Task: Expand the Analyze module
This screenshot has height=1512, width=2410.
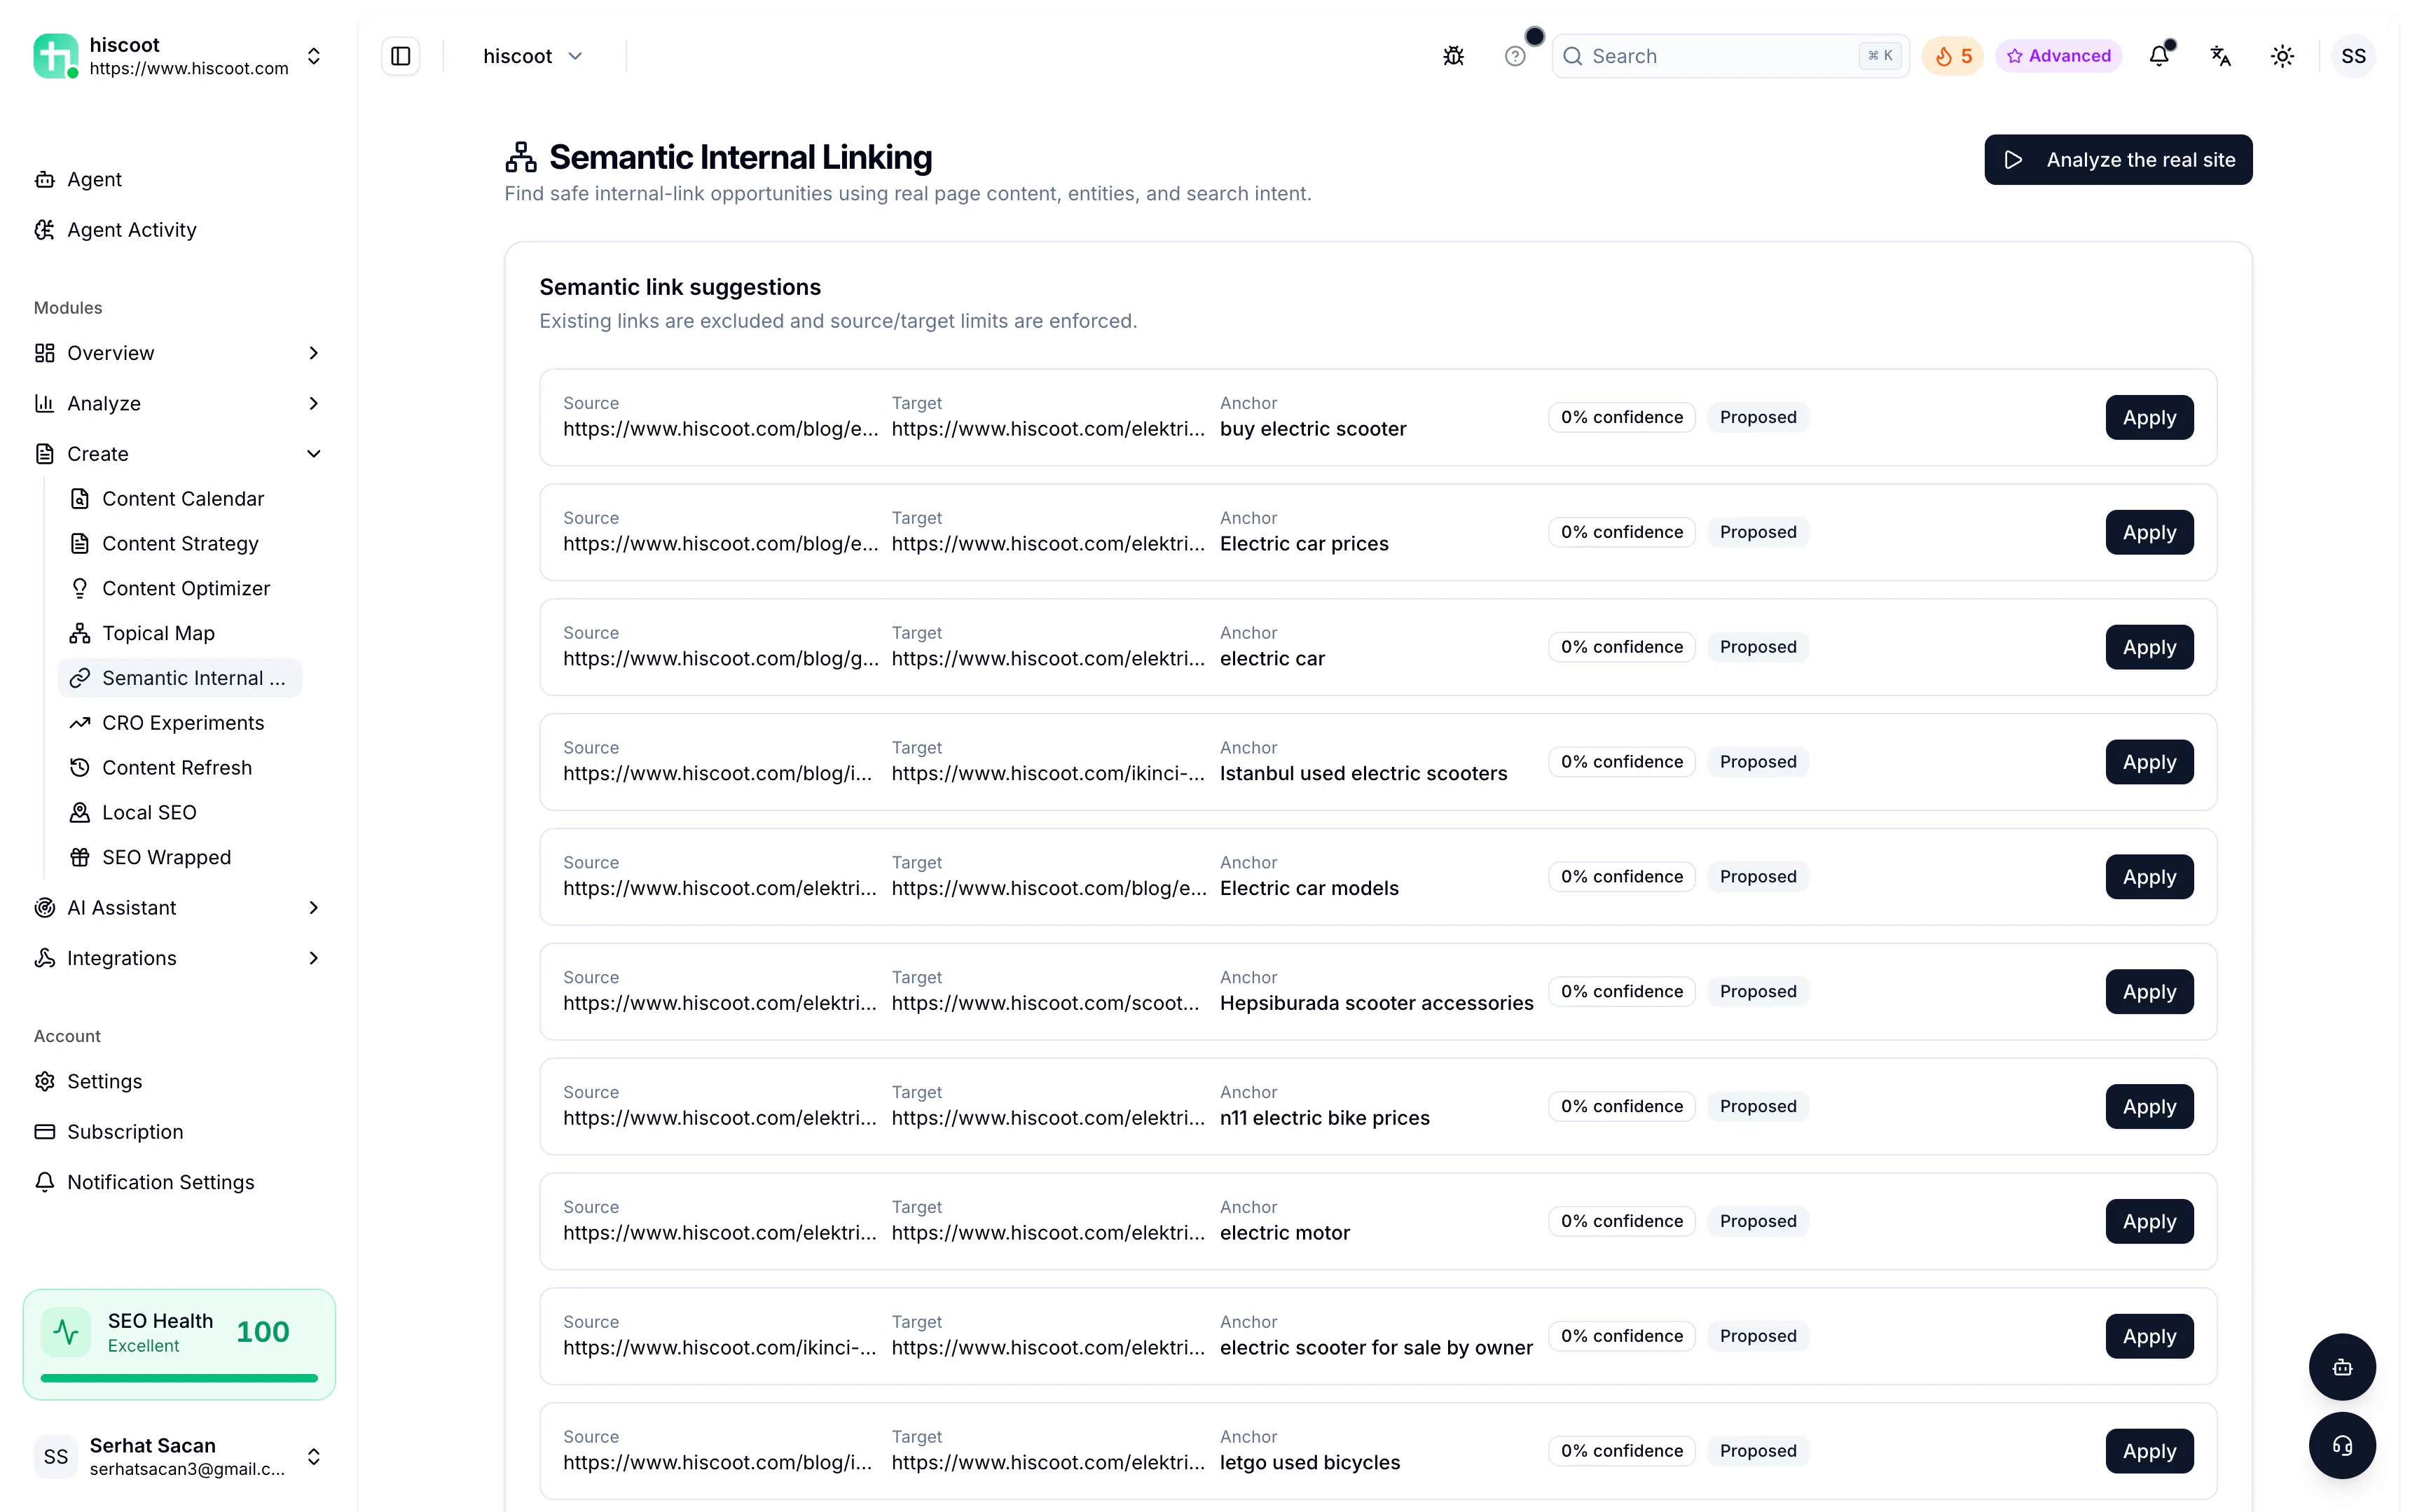Action: click(x=179, y=403)
